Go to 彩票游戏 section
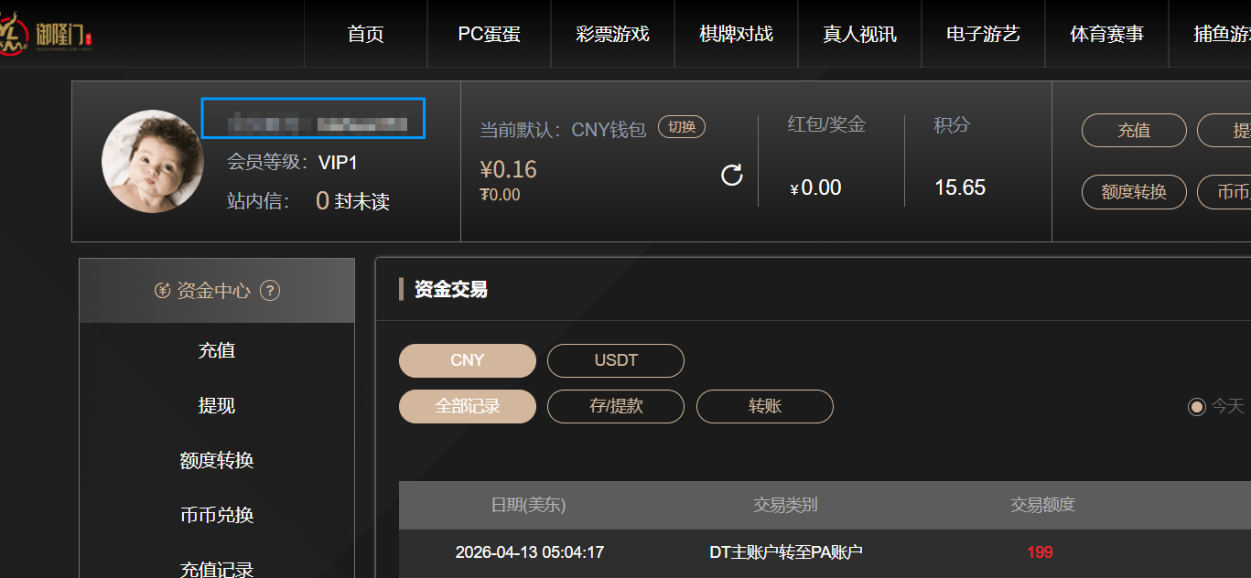 point(612,35)
